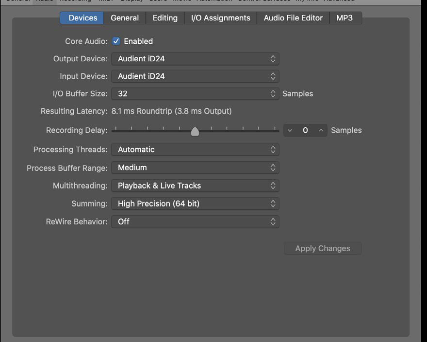The width and height of the screenshot is (427, 342).
Task: Increase Recording Delay with the up arrow
Action: [321, 131]
